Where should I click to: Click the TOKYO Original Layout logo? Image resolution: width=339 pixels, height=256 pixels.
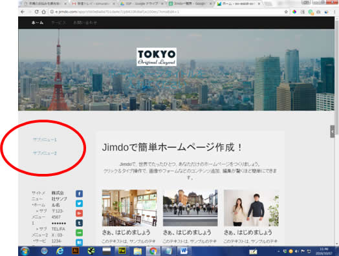tap(157, 57)
